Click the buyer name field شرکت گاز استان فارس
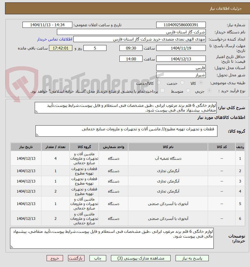Image resolution: width=250 pixels, height=267 pixels. pos(131,32)
